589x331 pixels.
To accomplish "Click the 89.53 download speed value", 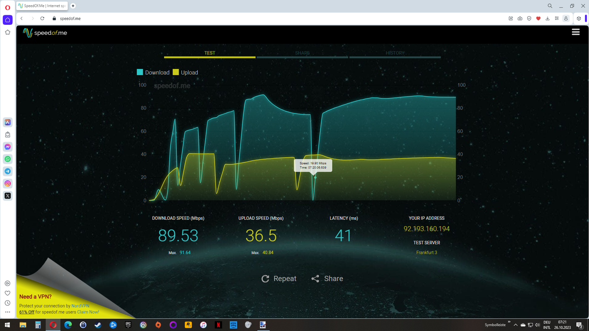I will pyautogui.click(x=178, y=235).
